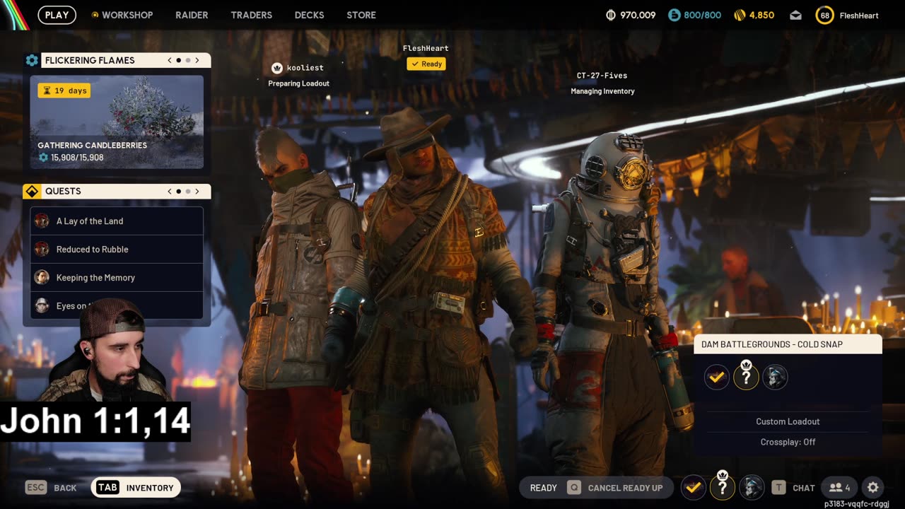The width and height of the screenshot is (905, 509).
Task: Open settings gear at bottom right
Action: point(872,487)
